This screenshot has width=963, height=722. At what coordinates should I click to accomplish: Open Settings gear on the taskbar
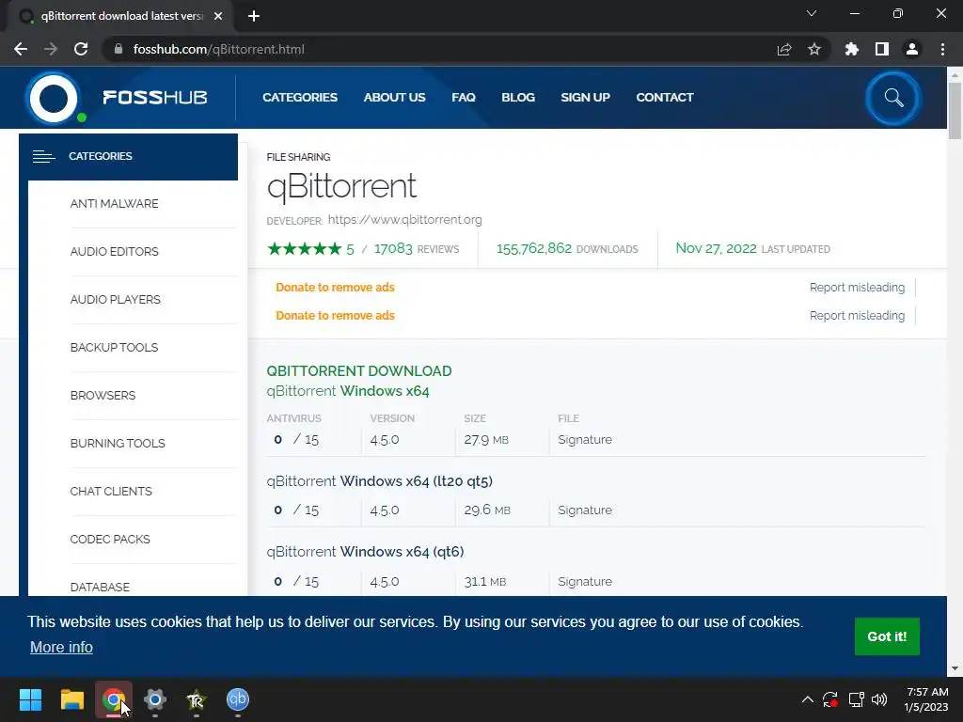click(x=155, y=699)
